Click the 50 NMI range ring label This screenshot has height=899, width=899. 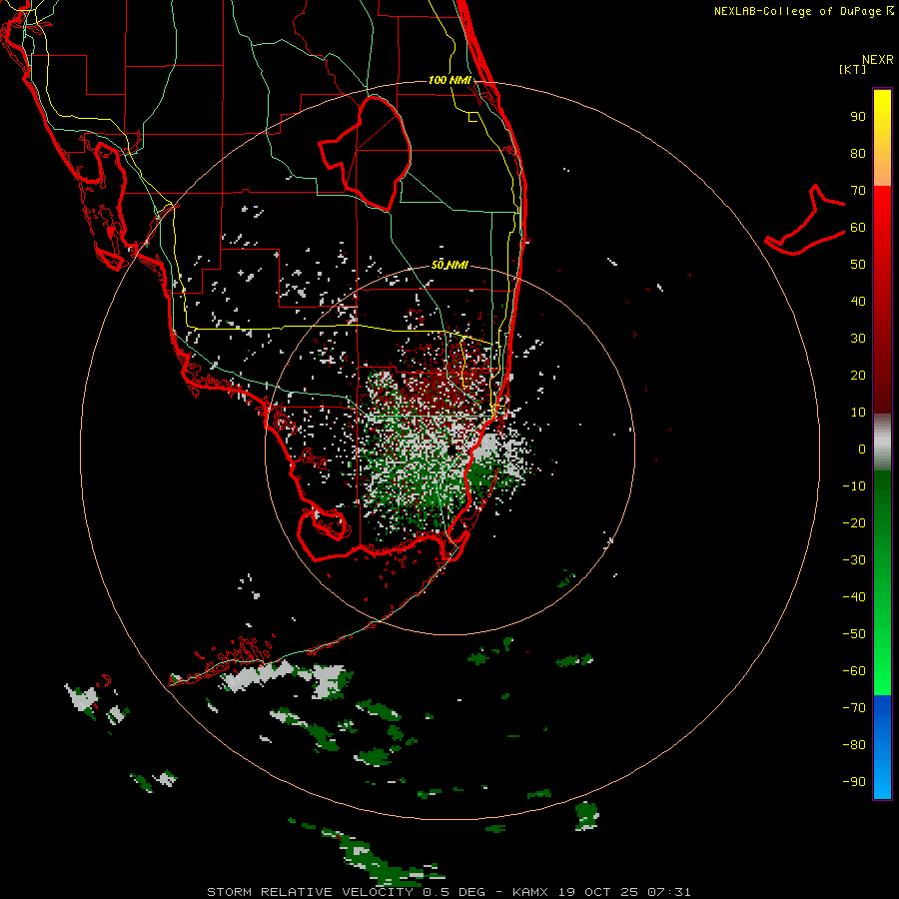coord(449,265)
